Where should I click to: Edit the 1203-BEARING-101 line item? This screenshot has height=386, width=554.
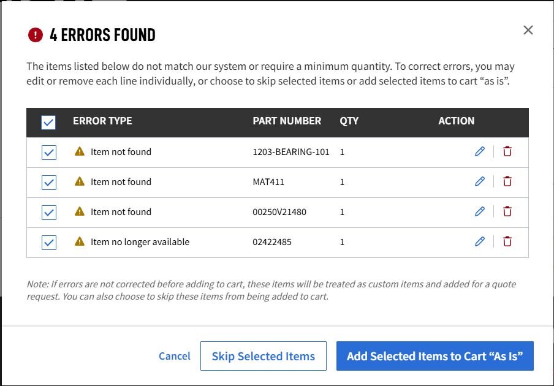pyautogui.click(x=480, y=151)
